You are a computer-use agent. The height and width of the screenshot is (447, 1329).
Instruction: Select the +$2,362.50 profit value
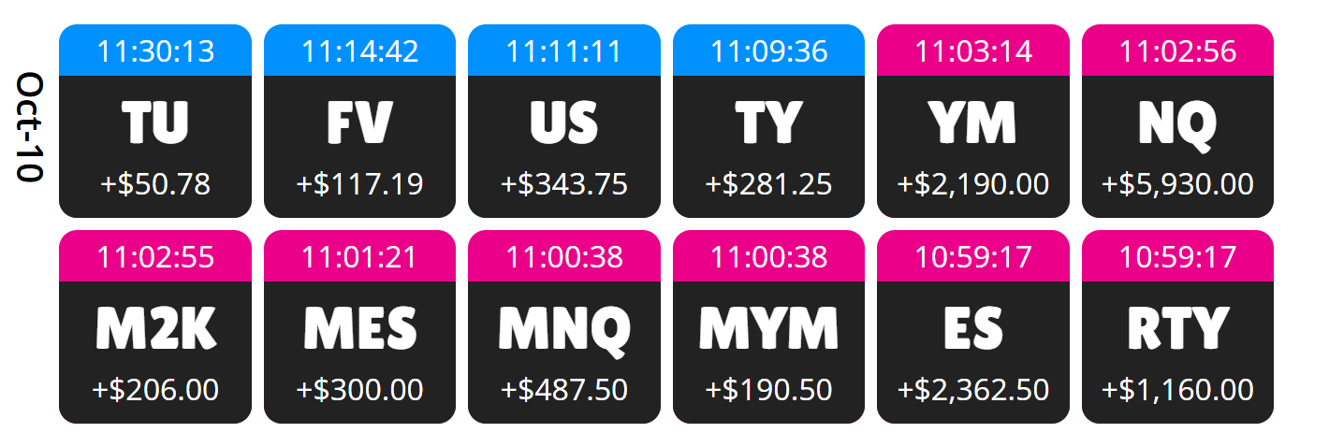pos(972,390)
